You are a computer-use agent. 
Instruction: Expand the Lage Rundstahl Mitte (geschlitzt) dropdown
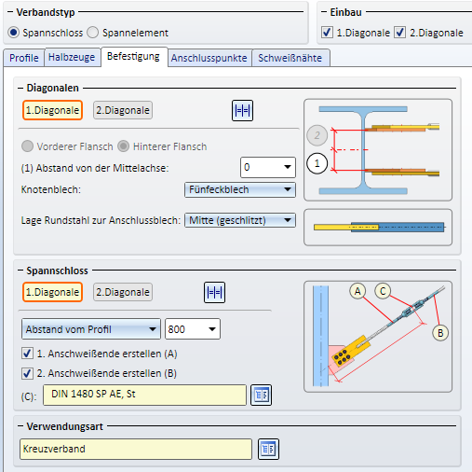pyautogui.click(x=240, y=220)
